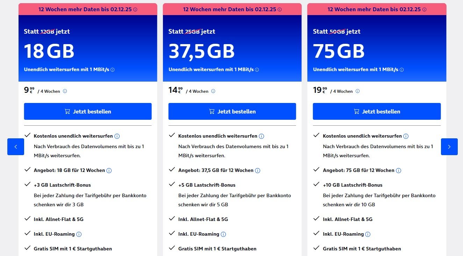Order the 18 GB plan via 'Jetzt bestellen'
The height and width of the screenshot is (256, 463).
pyautogui.click(x=88, y=111)
